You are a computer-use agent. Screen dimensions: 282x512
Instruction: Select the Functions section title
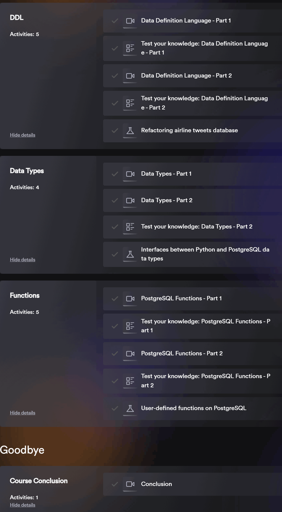click(25, 295)
